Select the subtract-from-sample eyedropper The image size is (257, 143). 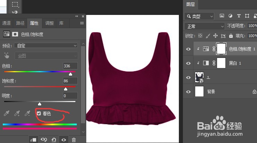(27, 113)
